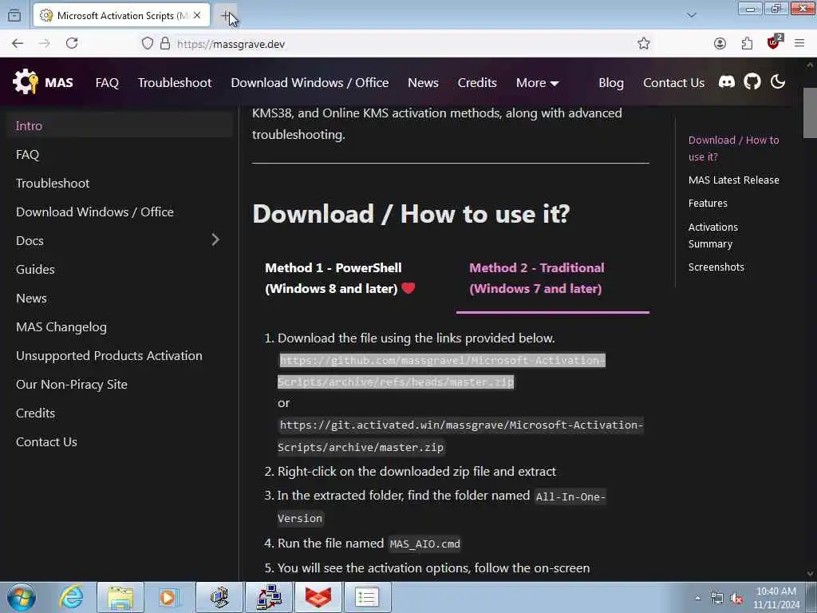The width and height of the screenshot is (817, 613).
Task: Open Windows Media Player in taskbar
Action: pos(168,597)
